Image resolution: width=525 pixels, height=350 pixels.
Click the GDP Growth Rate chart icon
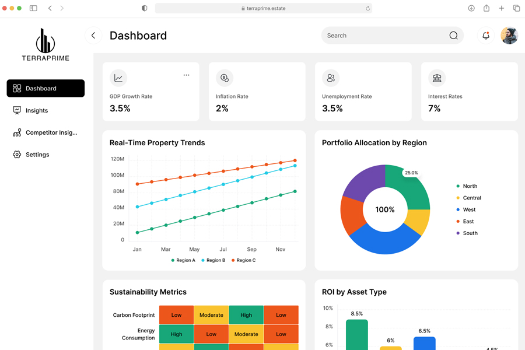pos(118,78)
